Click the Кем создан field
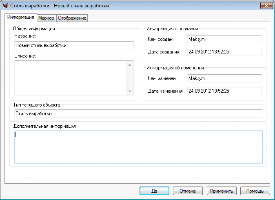275x200 pixels. (x=224, y=39)
